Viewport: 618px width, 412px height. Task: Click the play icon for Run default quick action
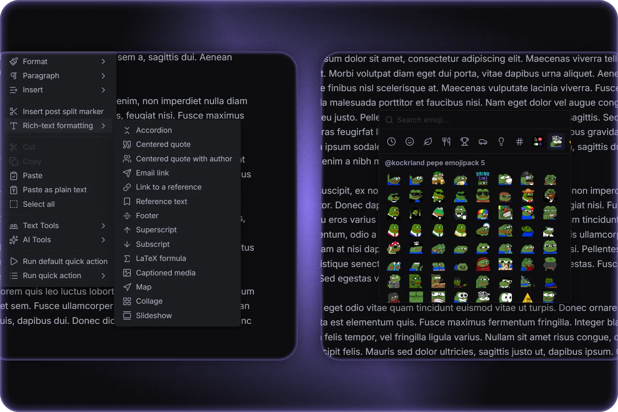coord(14,262)
